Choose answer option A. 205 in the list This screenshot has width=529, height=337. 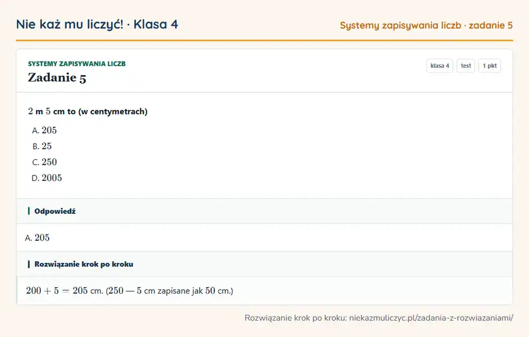(x=44, y=130)
